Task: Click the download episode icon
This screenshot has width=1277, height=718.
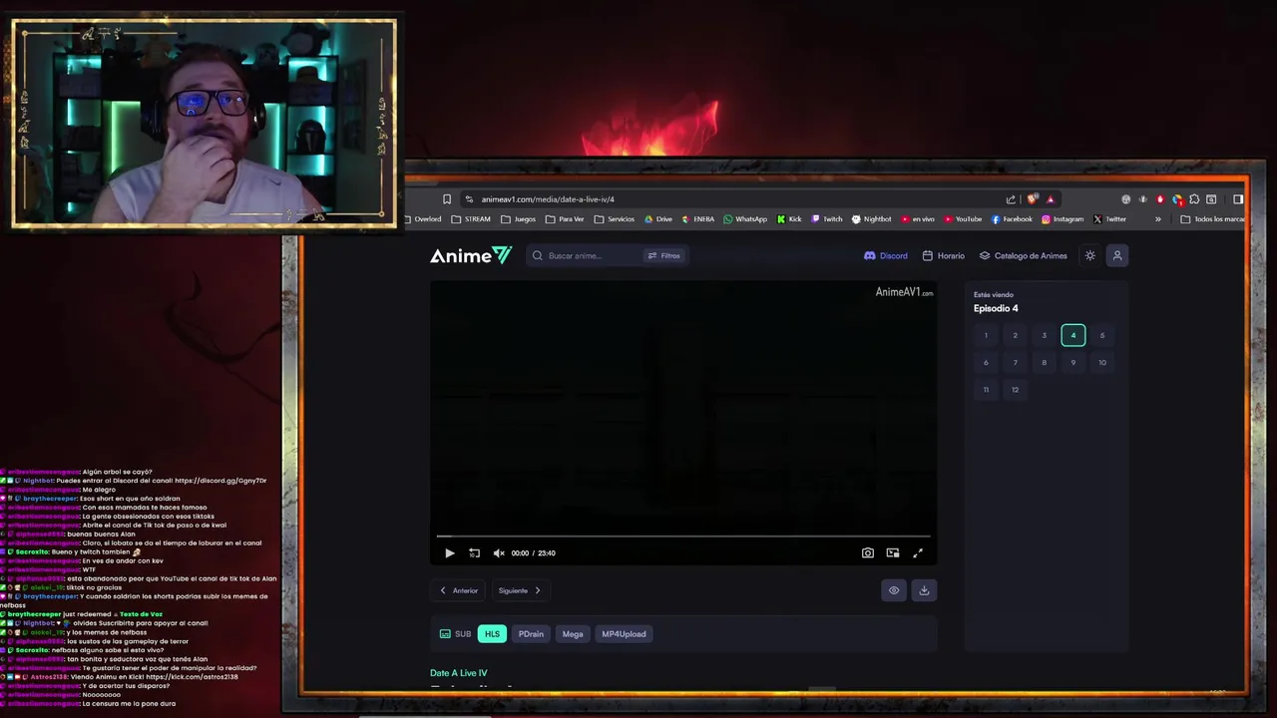Action: point(924,590)
